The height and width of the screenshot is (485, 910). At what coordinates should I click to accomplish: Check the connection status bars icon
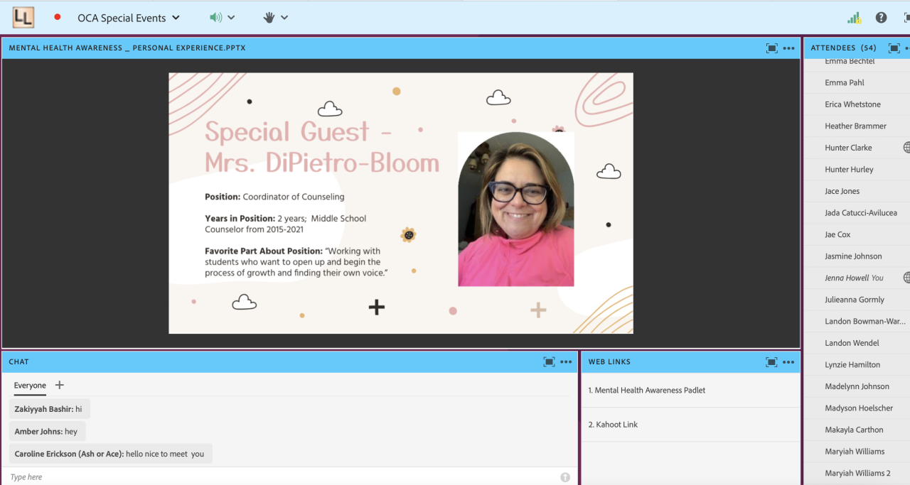tap(854, 18)
